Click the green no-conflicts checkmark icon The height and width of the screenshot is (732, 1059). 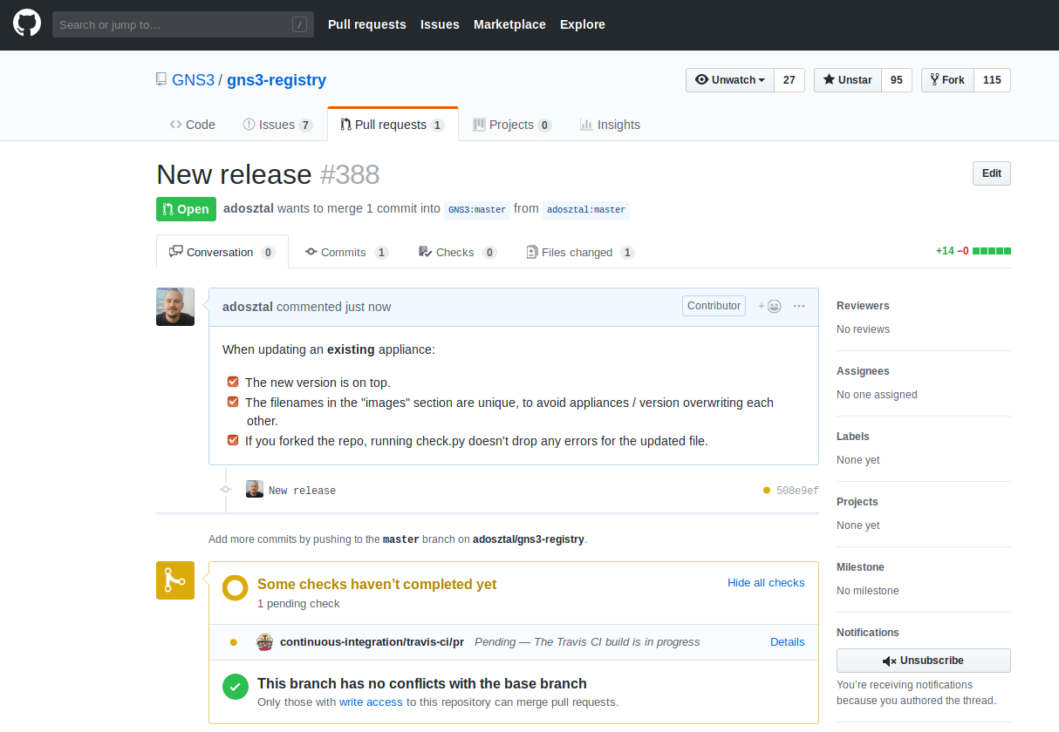coord(235,687)
